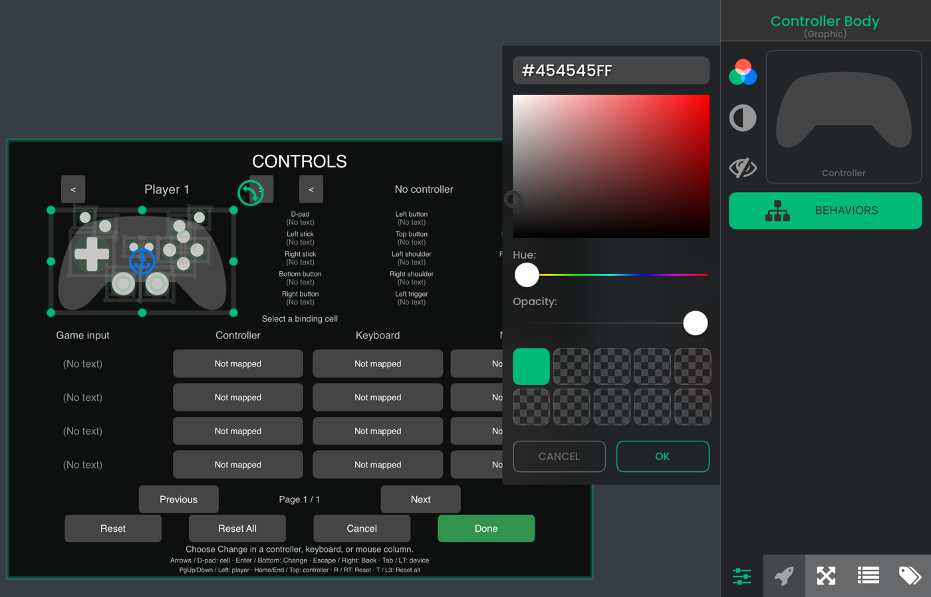Click the green rotate handle icon
This screenshot has width=931, height=597.
[251, 193]
